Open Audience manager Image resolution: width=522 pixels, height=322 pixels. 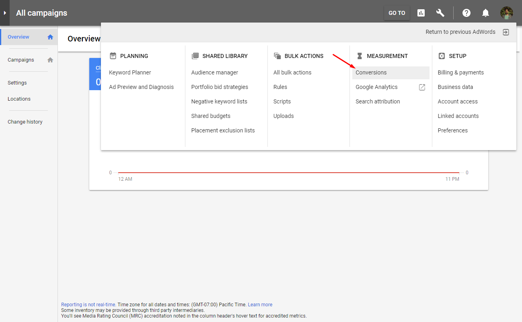[x=215, y=72]
